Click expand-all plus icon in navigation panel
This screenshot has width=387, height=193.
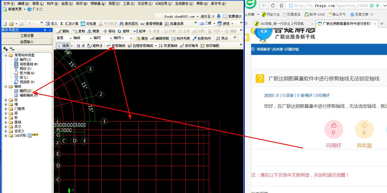point(5,49)
